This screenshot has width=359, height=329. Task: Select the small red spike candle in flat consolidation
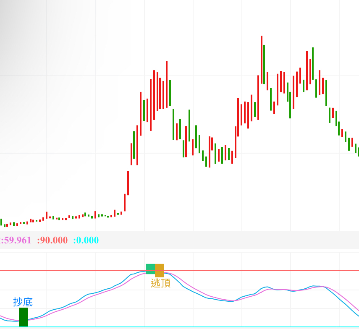point(47,215)
